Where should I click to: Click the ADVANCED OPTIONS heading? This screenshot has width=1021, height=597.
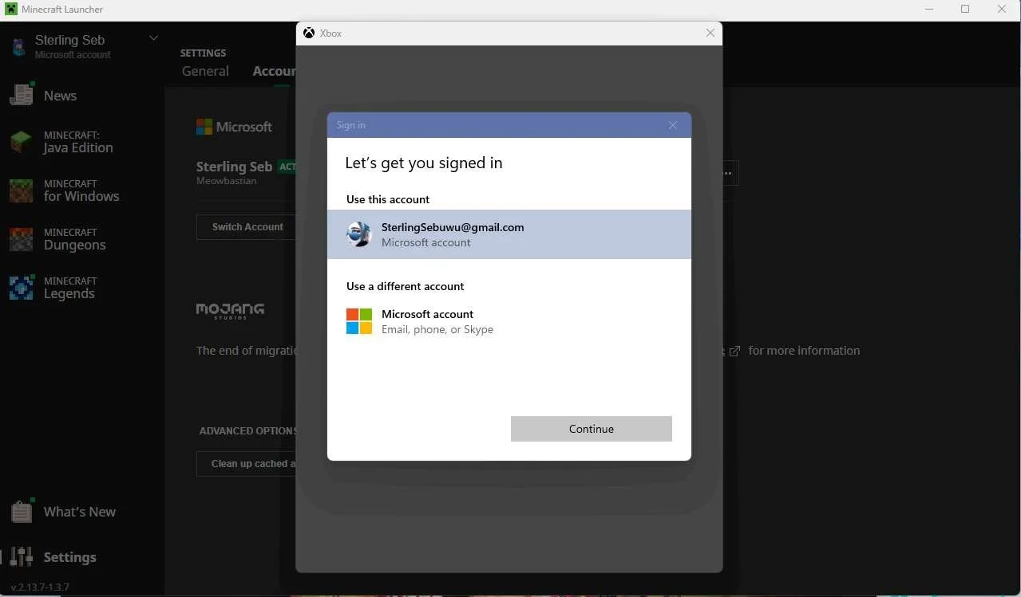tap(247, 431)
